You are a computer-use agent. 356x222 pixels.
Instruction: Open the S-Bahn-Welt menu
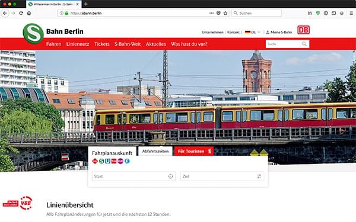pyautogui.click(x=128, y=44)
